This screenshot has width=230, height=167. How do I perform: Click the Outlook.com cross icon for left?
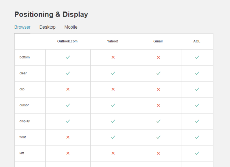coord(68,153)
